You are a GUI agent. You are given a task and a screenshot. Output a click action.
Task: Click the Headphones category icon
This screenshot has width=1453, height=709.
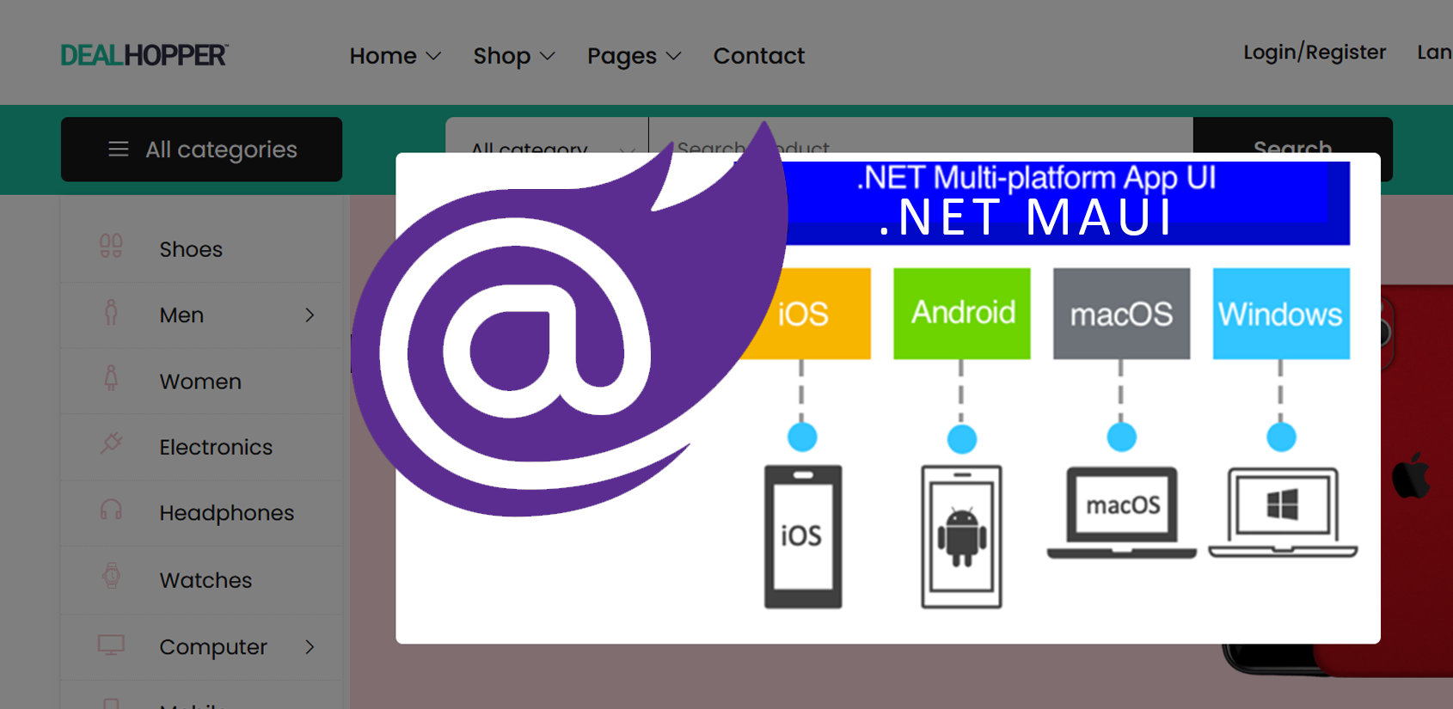pyautogui.click(x=111, y=510)
